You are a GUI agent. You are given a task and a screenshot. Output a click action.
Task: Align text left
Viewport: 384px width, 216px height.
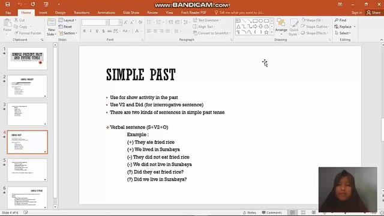tap(149, 31)
